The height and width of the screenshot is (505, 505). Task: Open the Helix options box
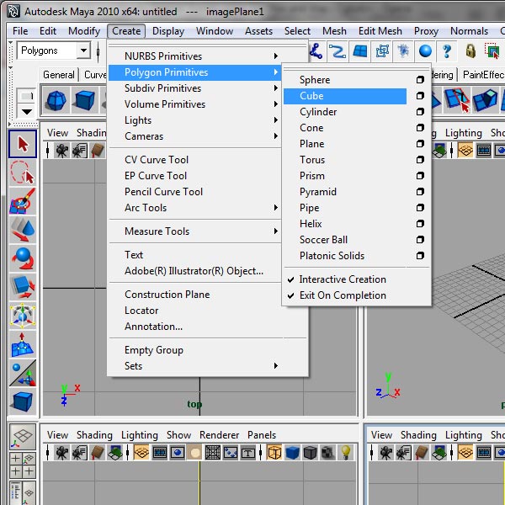pyautogui.click(x=420, y=224)
